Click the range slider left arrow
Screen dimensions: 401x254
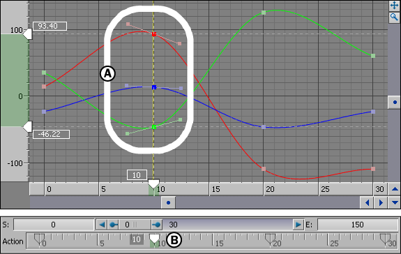(x=102, y=225)
